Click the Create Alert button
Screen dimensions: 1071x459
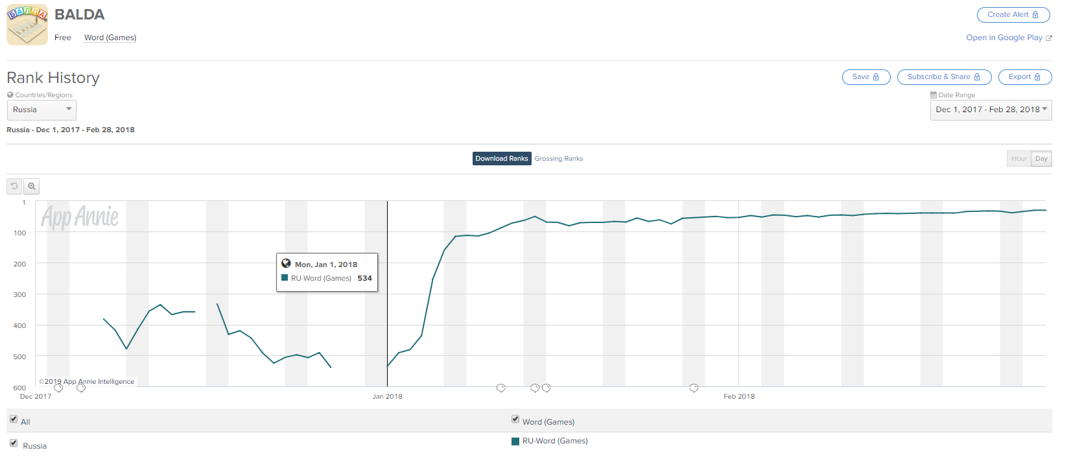1013,14
